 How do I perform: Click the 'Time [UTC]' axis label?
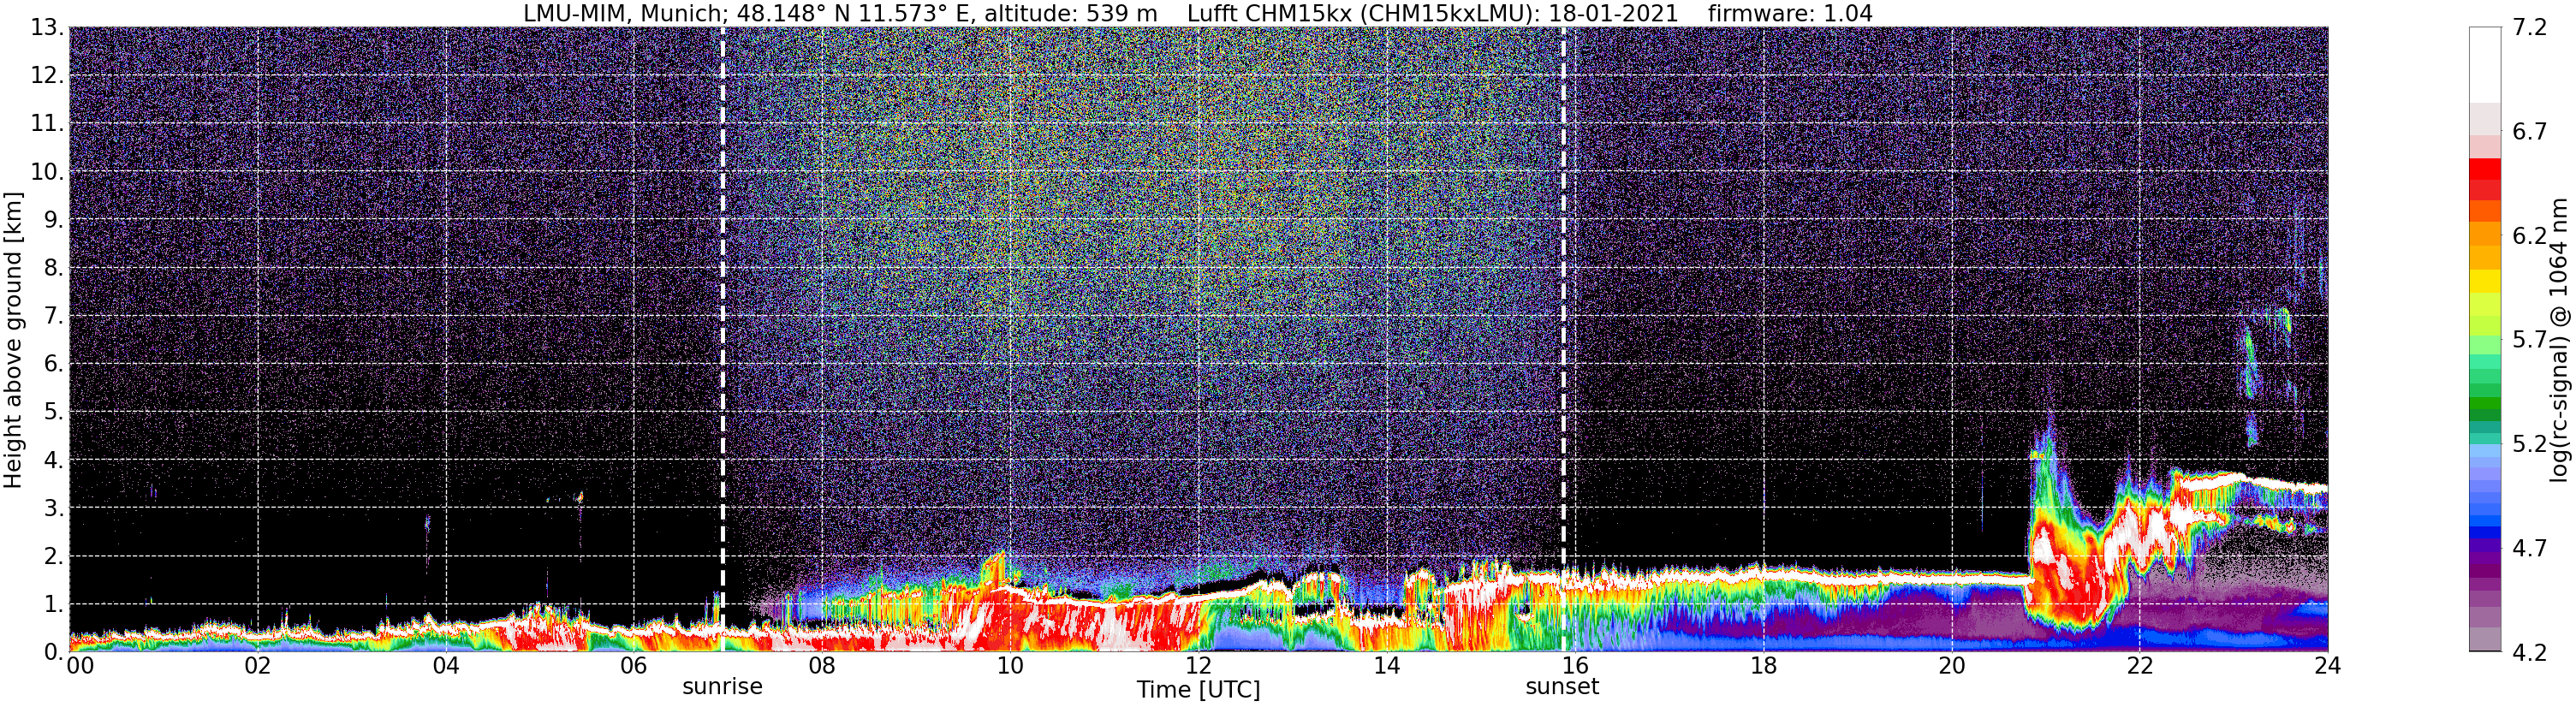pyautogui.click(x=1198, y=690)
